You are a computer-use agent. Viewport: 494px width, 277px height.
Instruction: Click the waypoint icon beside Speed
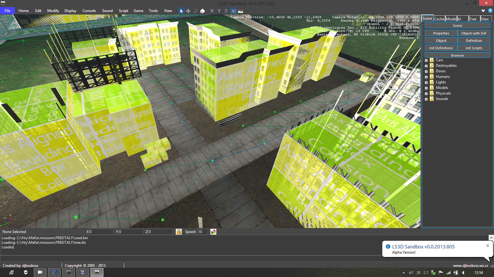(x=213, y=232)
